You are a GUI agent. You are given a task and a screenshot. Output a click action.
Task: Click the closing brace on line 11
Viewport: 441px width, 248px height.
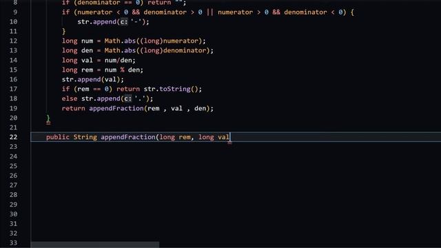(x=64, y=31)
